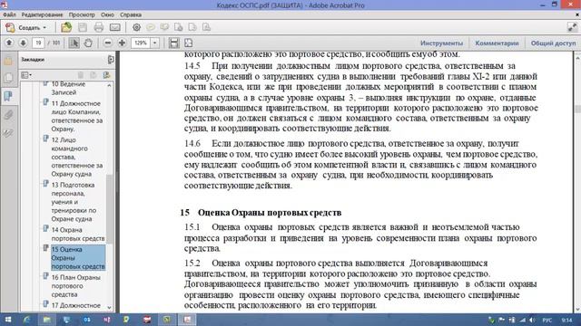
Task: Go to previous page arrow
Action: tap(9, 43)
